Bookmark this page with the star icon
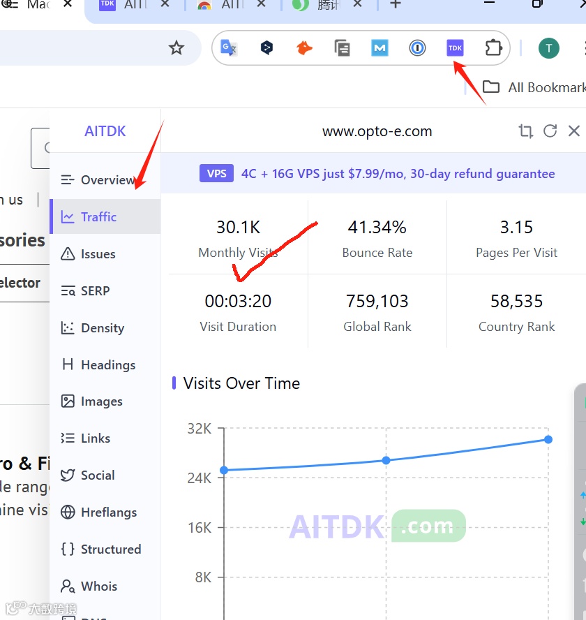The height and width of the screenshot is (620, 586). 176,48
